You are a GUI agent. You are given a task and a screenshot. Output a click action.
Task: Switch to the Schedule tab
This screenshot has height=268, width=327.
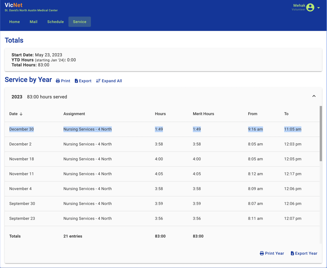(55, 22)
